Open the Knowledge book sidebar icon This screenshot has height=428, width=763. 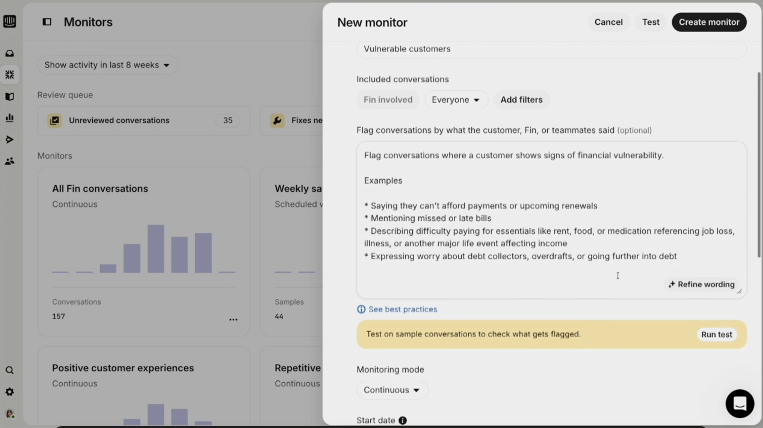pyautogui.click(x=10, y=97)
